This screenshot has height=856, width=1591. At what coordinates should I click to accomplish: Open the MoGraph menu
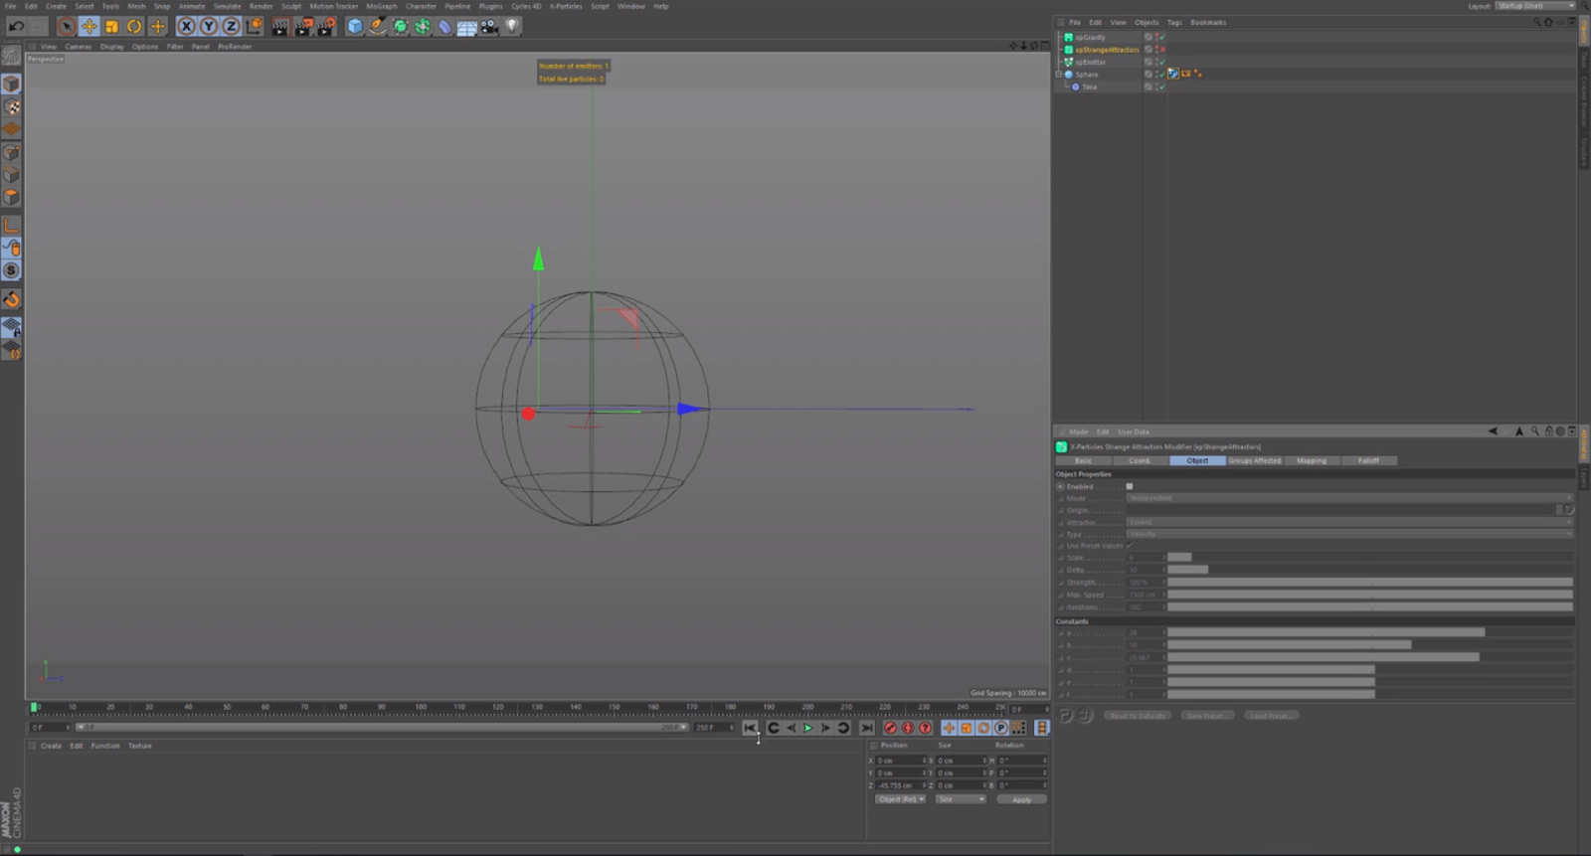click(x=382, y=6)
